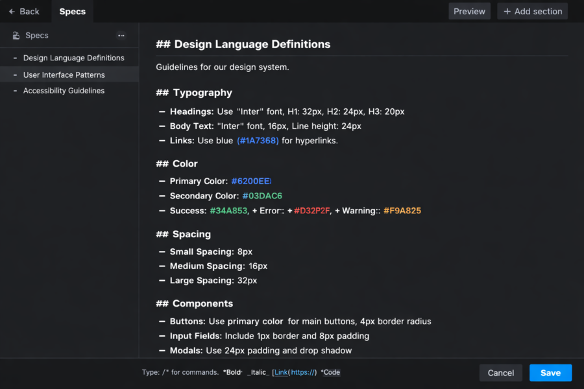Click the Body Text line

tap(260, 126)
